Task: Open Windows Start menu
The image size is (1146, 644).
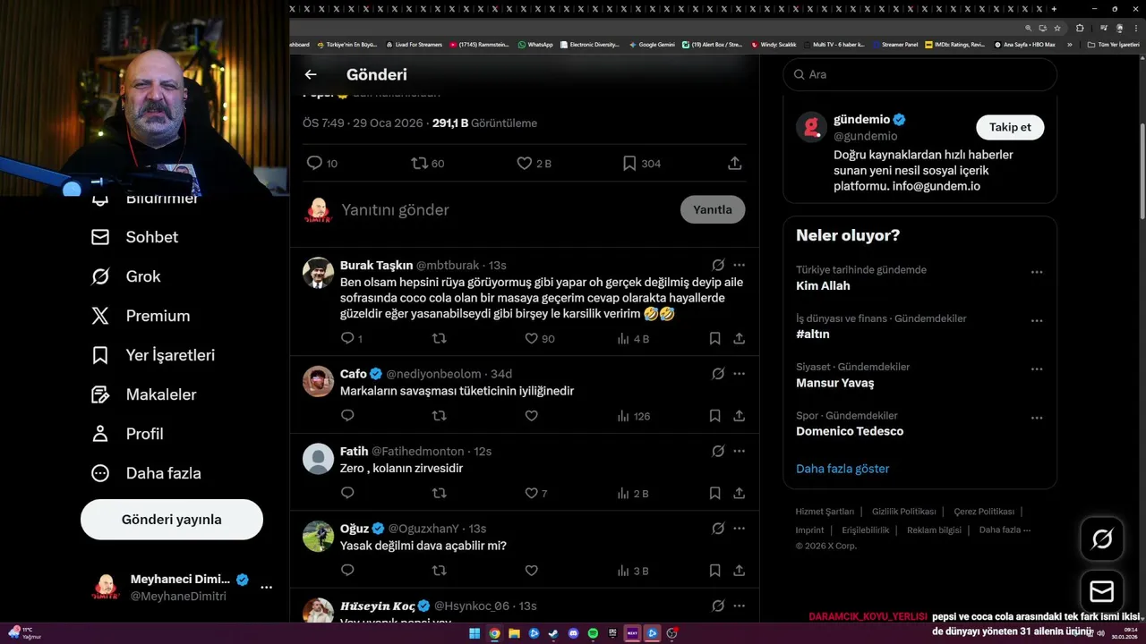Action: pos(475,633)
